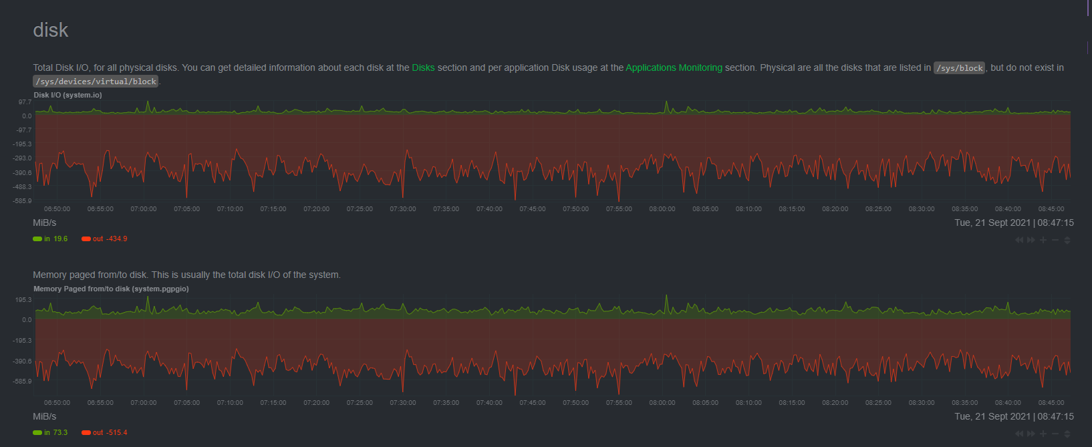1092x447 pixels.
Task: Pan Disk I/O chart backward in time
Action: coord(1019,240)
